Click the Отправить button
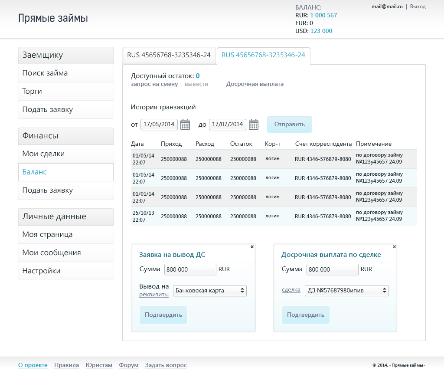The height and width of the screenshot is (374, 444). point(289,125)
